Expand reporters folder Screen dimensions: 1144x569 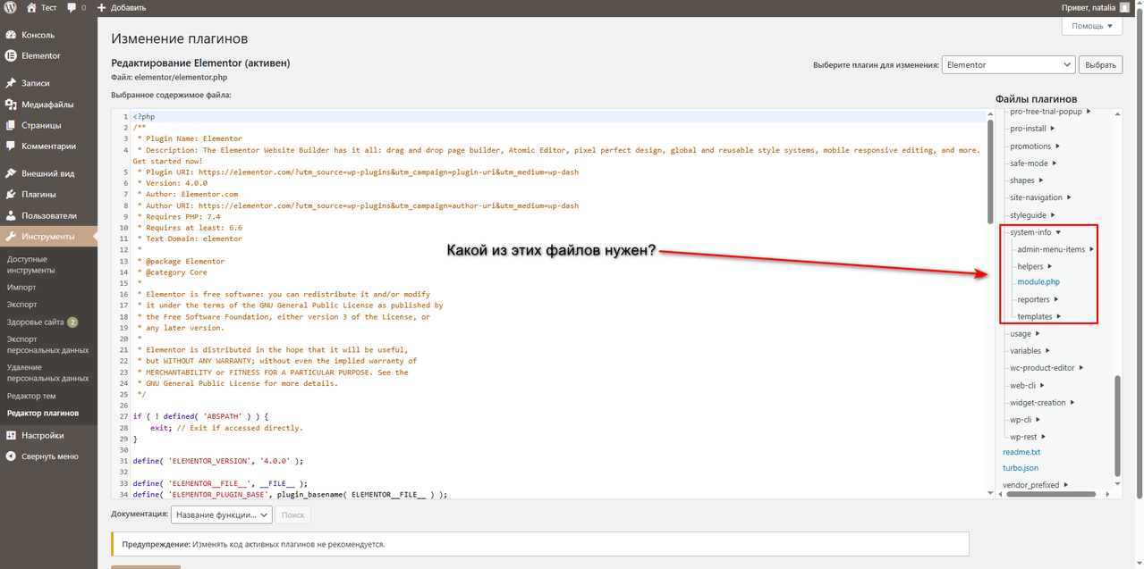(1038, 299)
